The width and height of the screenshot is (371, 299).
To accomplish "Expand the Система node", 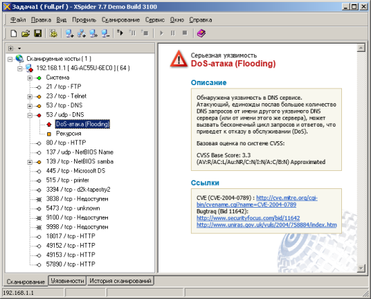I will 30,78.
